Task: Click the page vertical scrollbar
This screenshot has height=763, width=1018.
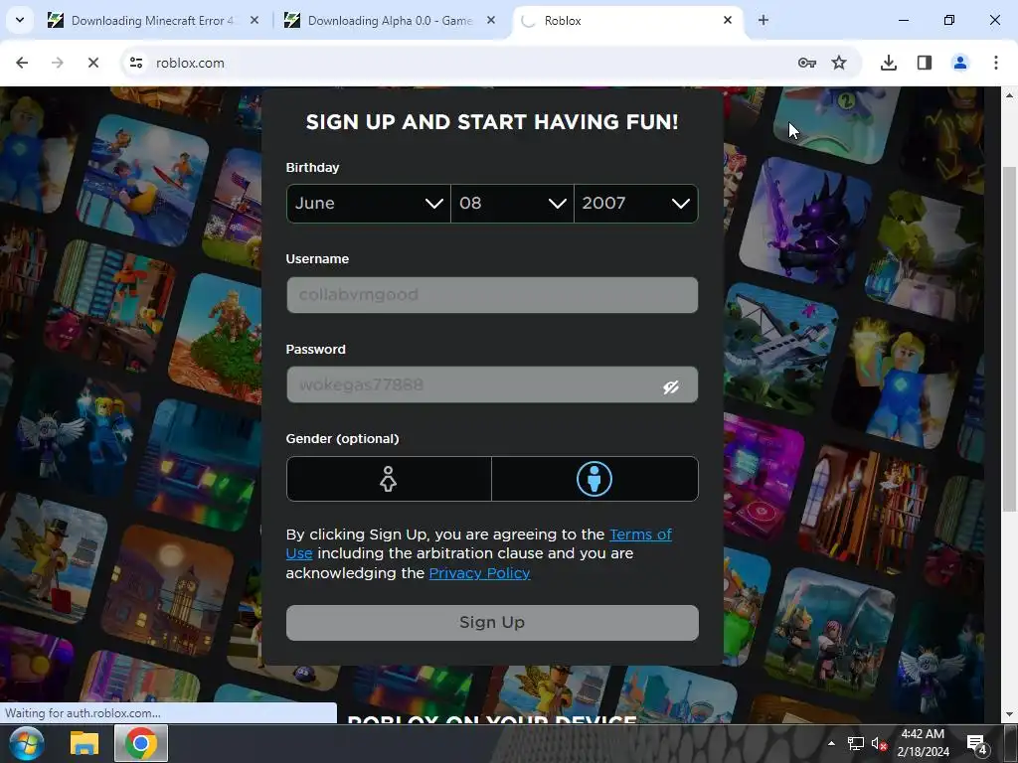Action: [1010, 339]
